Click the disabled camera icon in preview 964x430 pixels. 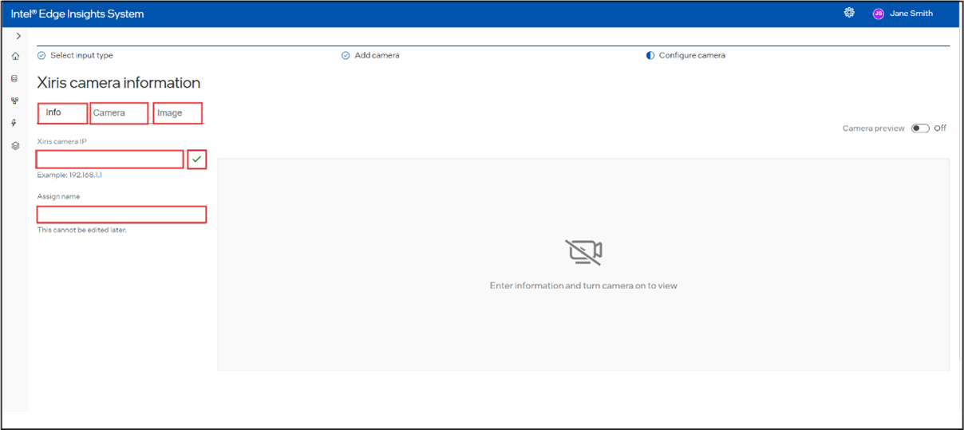[x=583, y=252]
